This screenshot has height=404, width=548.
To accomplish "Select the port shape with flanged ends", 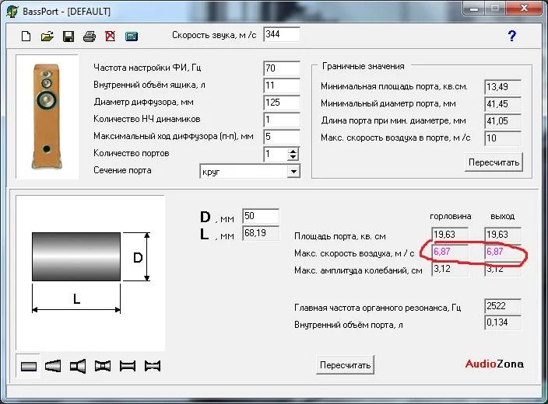I will pyautogui.click(x=128, y=366).
